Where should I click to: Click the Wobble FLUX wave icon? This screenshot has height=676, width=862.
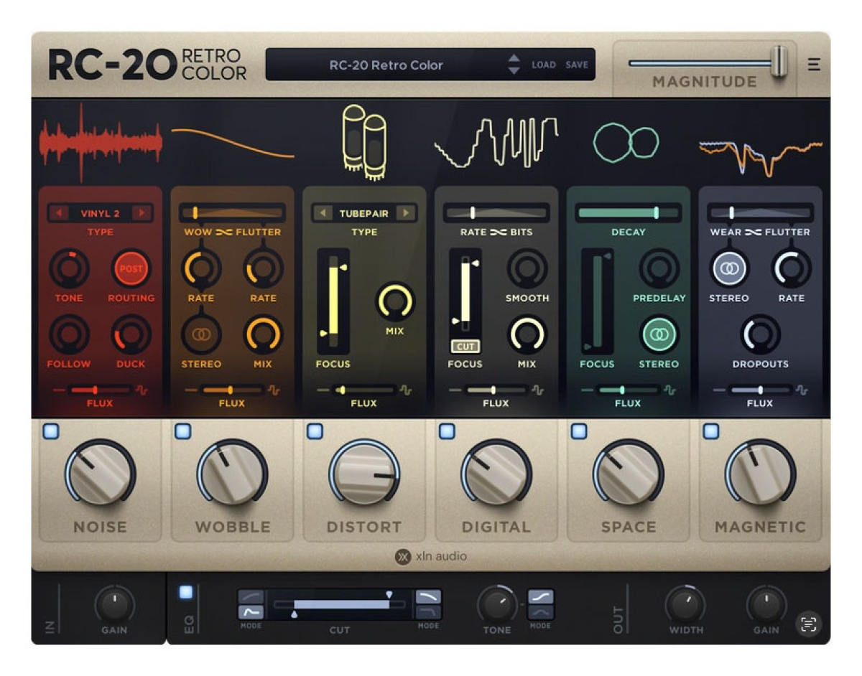(x=274, y=390)
